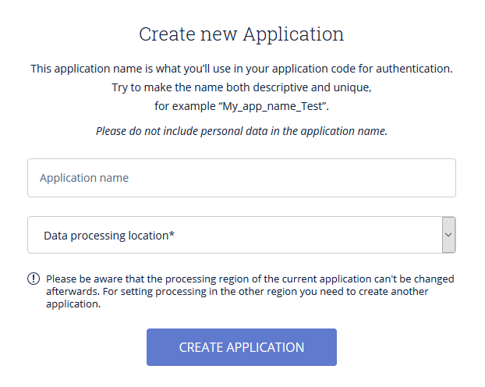The image size is (485, 387).
Task: Click the exclamation info icon
Action: click(x=34, y=279)
